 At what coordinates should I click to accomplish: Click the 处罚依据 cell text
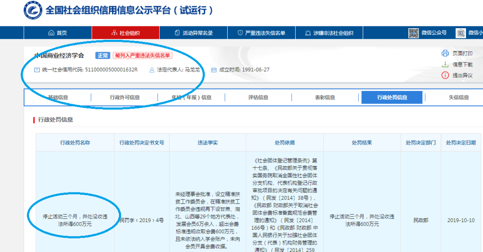[284, 205]
